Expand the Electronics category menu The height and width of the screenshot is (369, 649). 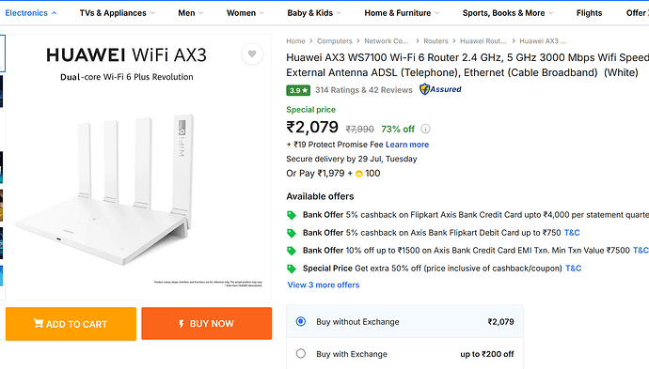point(31,13)
